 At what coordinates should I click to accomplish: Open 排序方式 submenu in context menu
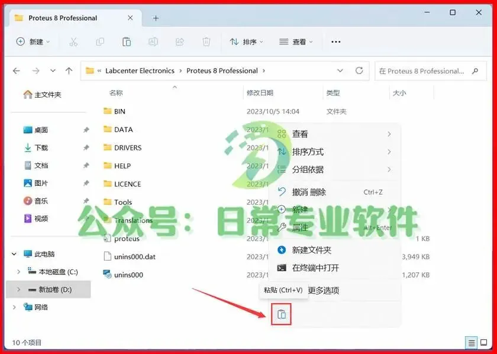[x=335, y=152]
